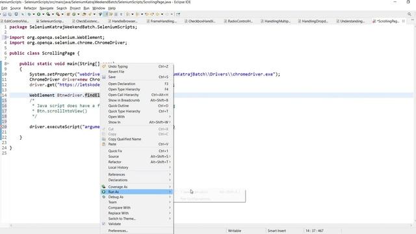Click the Save icon in the toolbar

pos(5,14)
